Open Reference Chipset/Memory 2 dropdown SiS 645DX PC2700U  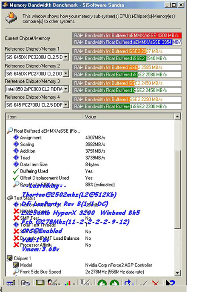66,74
